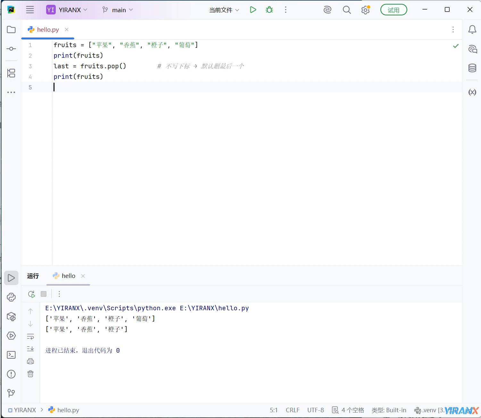Open the Python Console tool window icon
This screenshot has width=481, height=418.
11,297
